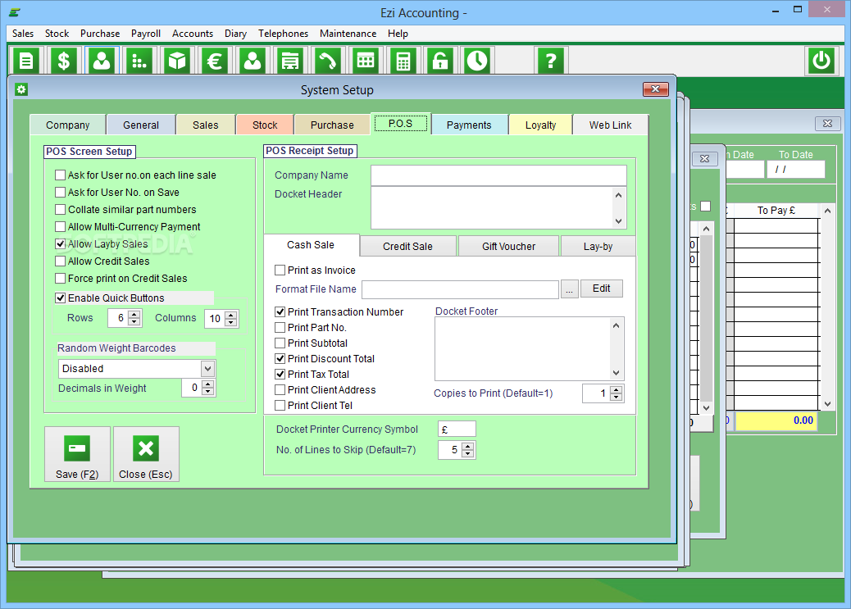Uncheck Print Discount Total
The image size is (851, 609).
pyautogui.click(x=280, y=359)
